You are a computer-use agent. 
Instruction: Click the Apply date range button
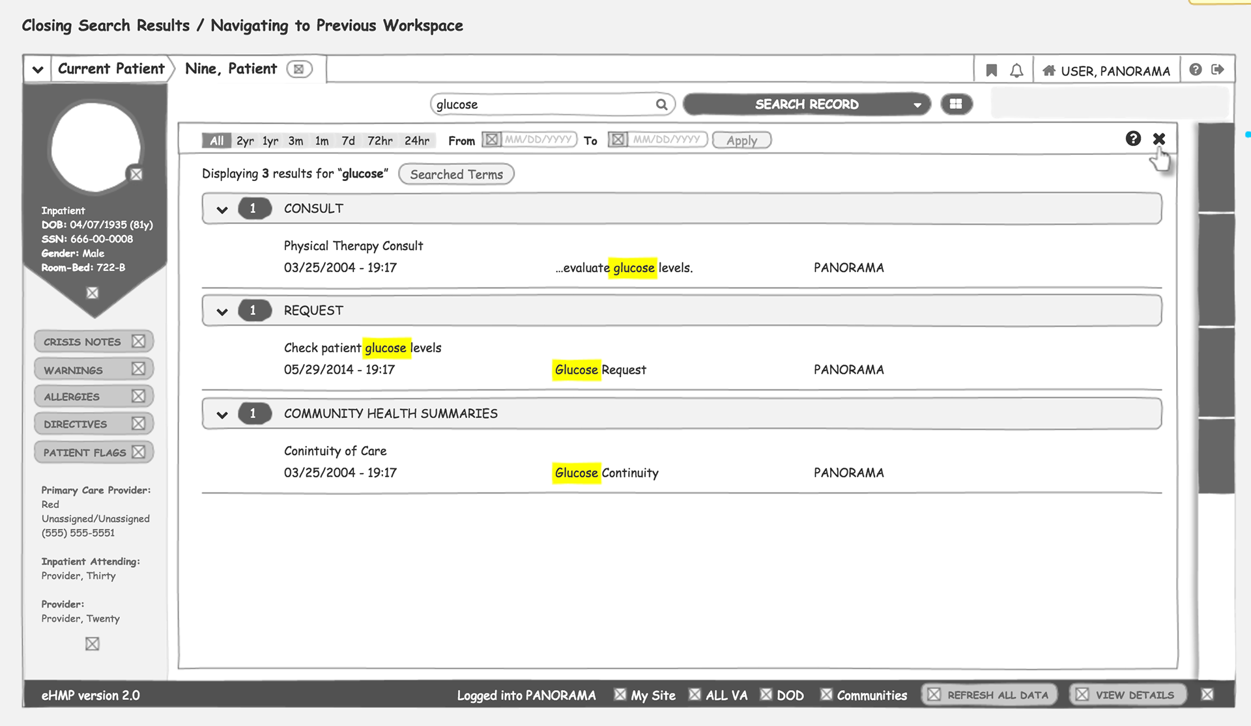pyautogui.click(x=741, y=141)
